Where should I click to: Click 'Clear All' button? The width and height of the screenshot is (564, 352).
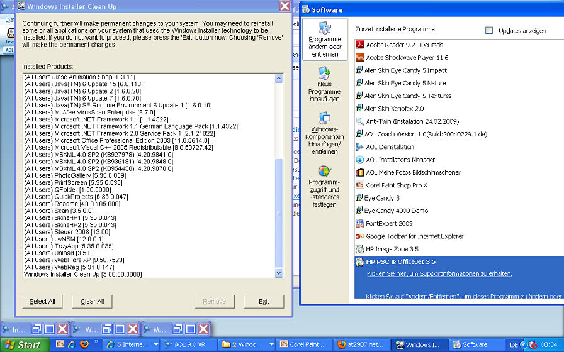pos(92,301)
